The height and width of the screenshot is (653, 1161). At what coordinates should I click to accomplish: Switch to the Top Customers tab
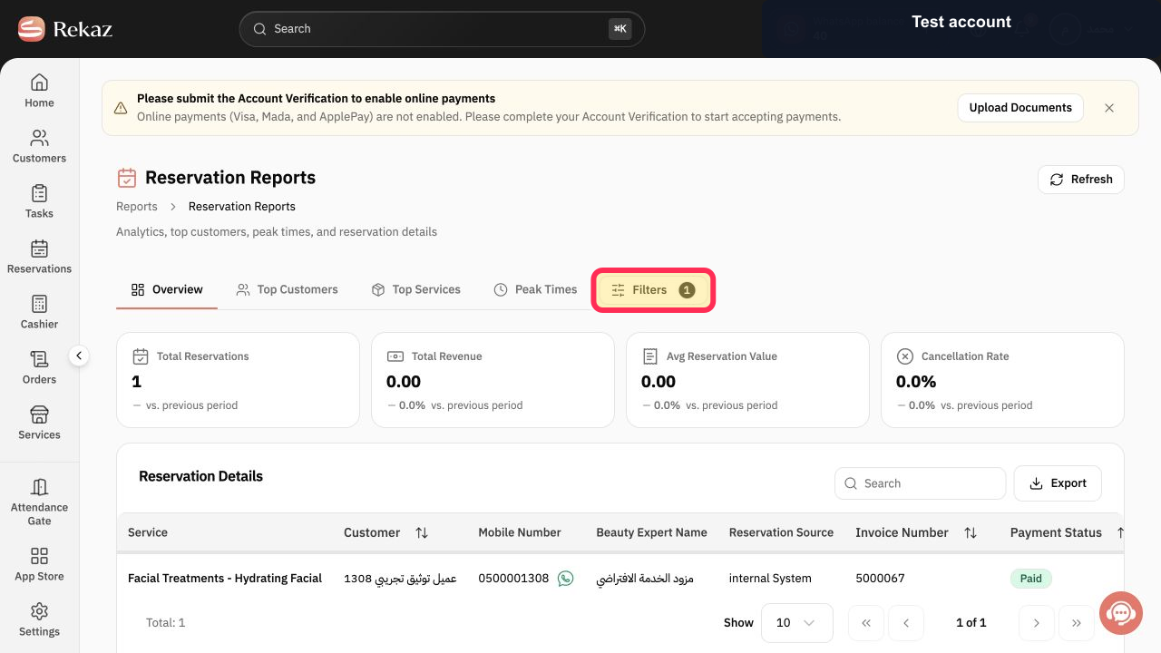tap(287, 289)
